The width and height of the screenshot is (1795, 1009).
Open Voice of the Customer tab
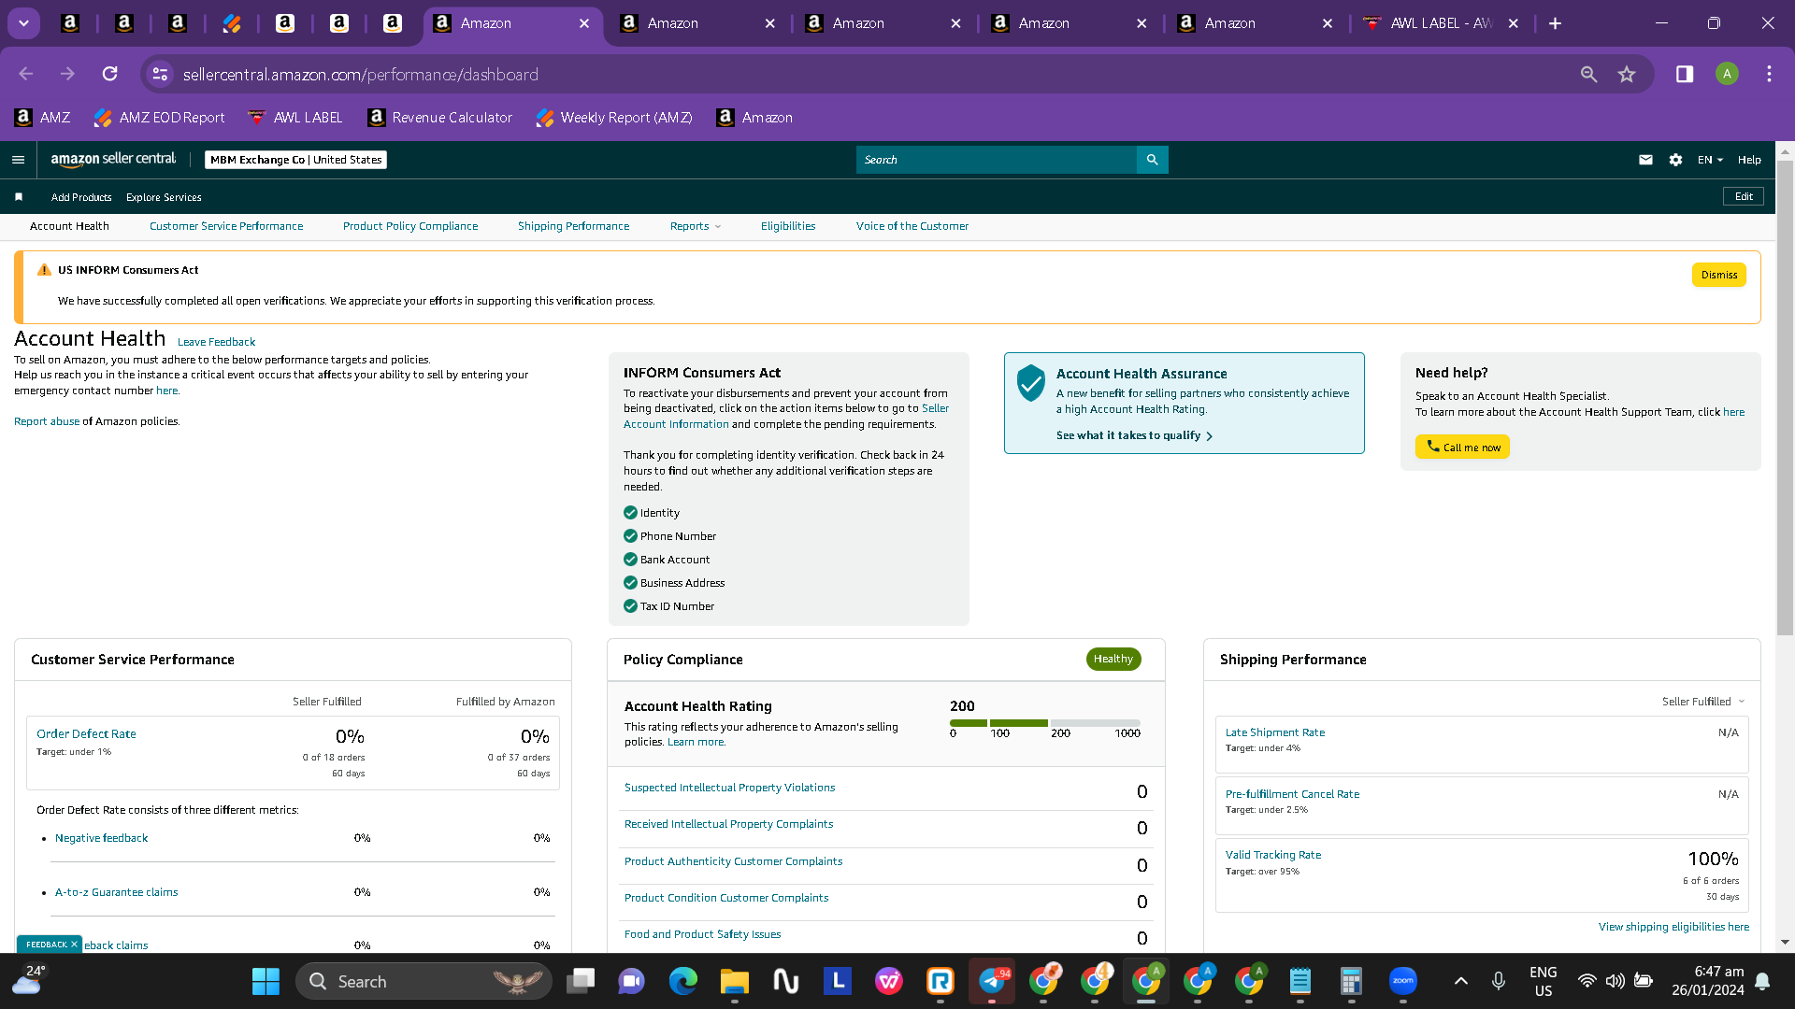point(912,226)
